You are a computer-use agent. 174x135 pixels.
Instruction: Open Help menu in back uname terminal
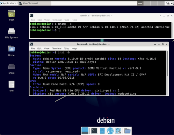click(74, 20)
